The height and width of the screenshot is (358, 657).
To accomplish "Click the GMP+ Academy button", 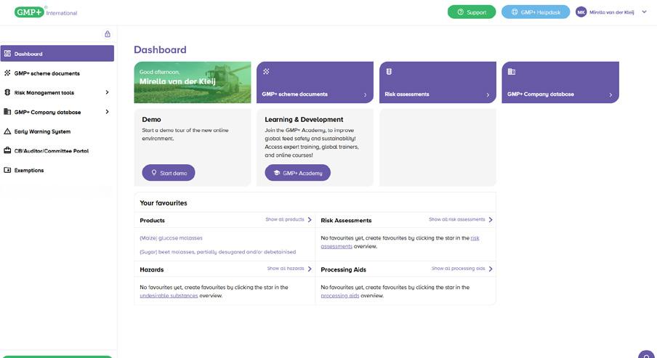I will (x=297, y=173).
